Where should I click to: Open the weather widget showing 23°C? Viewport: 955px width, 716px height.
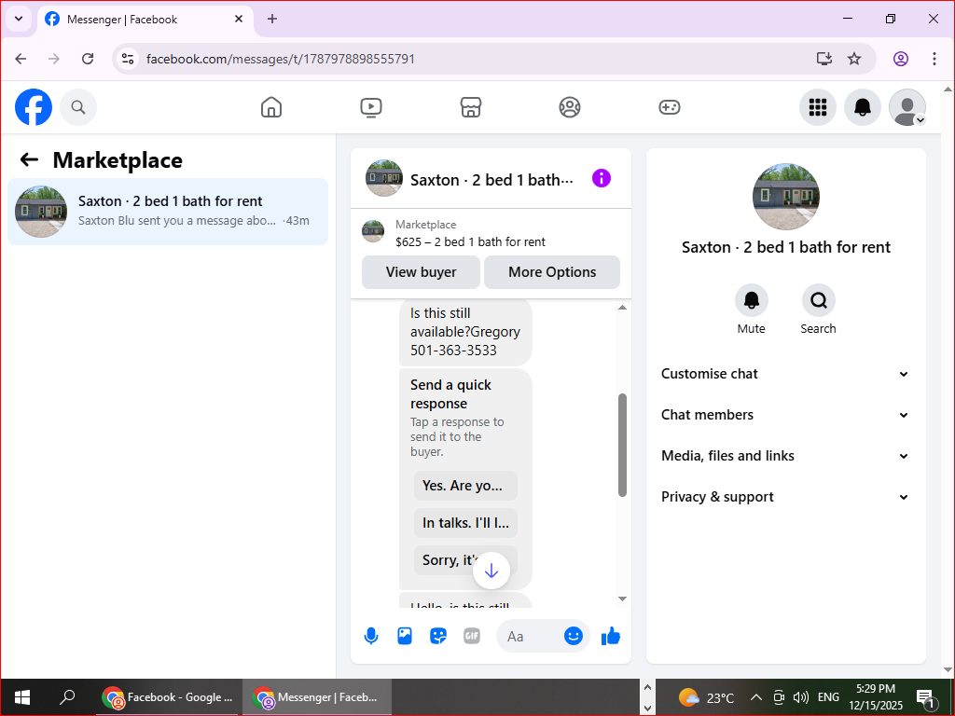point(707,697)
